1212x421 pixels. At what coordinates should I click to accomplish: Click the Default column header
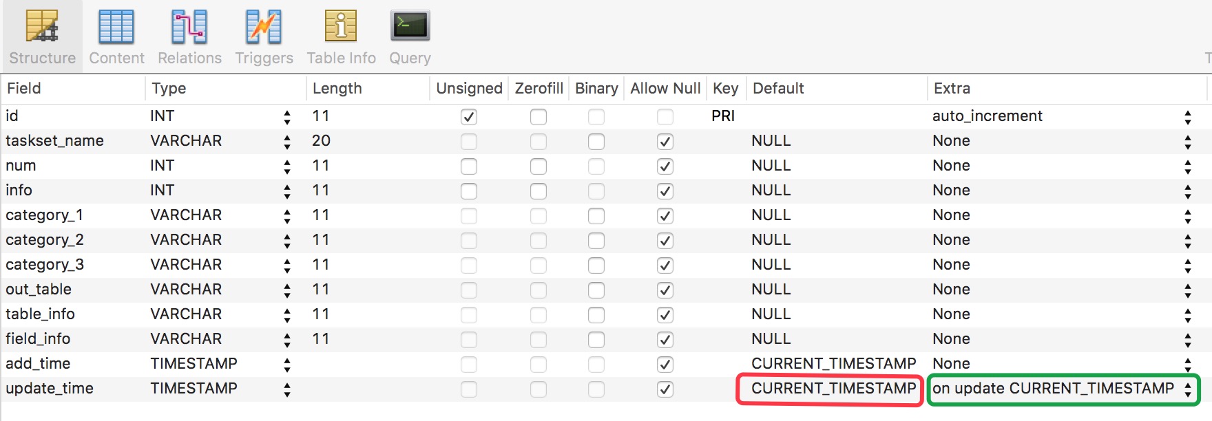pyautogui.click(x=778, y=88)
